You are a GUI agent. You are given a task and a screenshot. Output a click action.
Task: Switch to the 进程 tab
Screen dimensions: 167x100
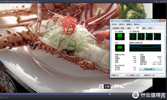tap(123, 28)
